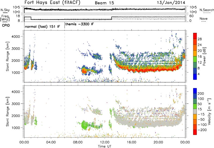Click the 'Nave' legend label
This screenshot has height=148, width=214.
click(x=203, y=19)
